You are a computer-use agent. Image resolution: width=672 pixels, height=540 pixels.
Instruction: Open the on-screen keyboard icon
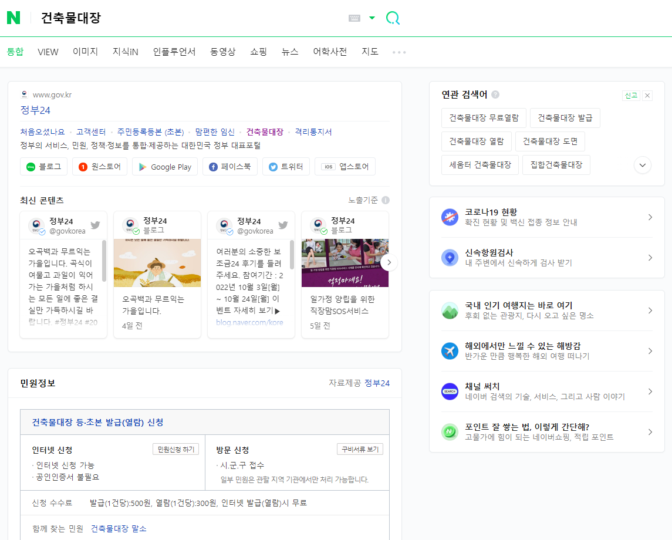354,18
